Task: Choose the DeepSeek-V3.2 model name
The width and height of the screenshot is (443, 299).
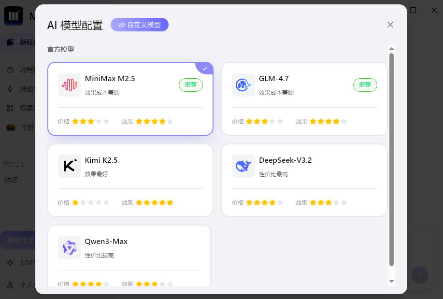Action: pyautogui.click(x=285, y=160)
